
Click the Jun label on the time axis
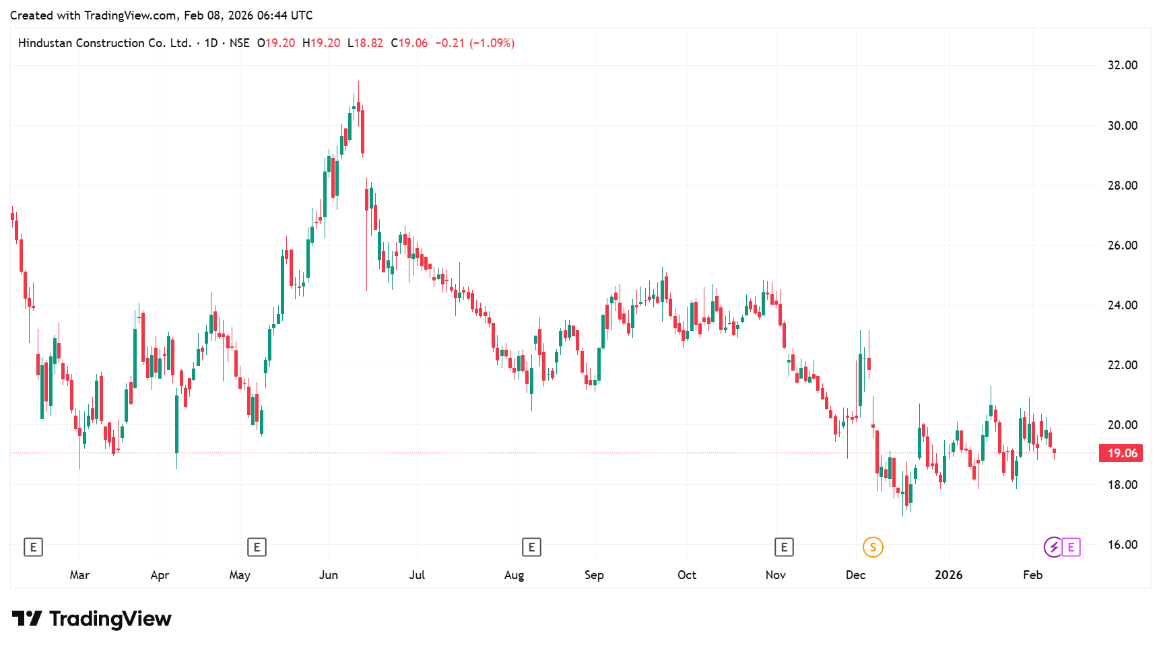[328, 575]
